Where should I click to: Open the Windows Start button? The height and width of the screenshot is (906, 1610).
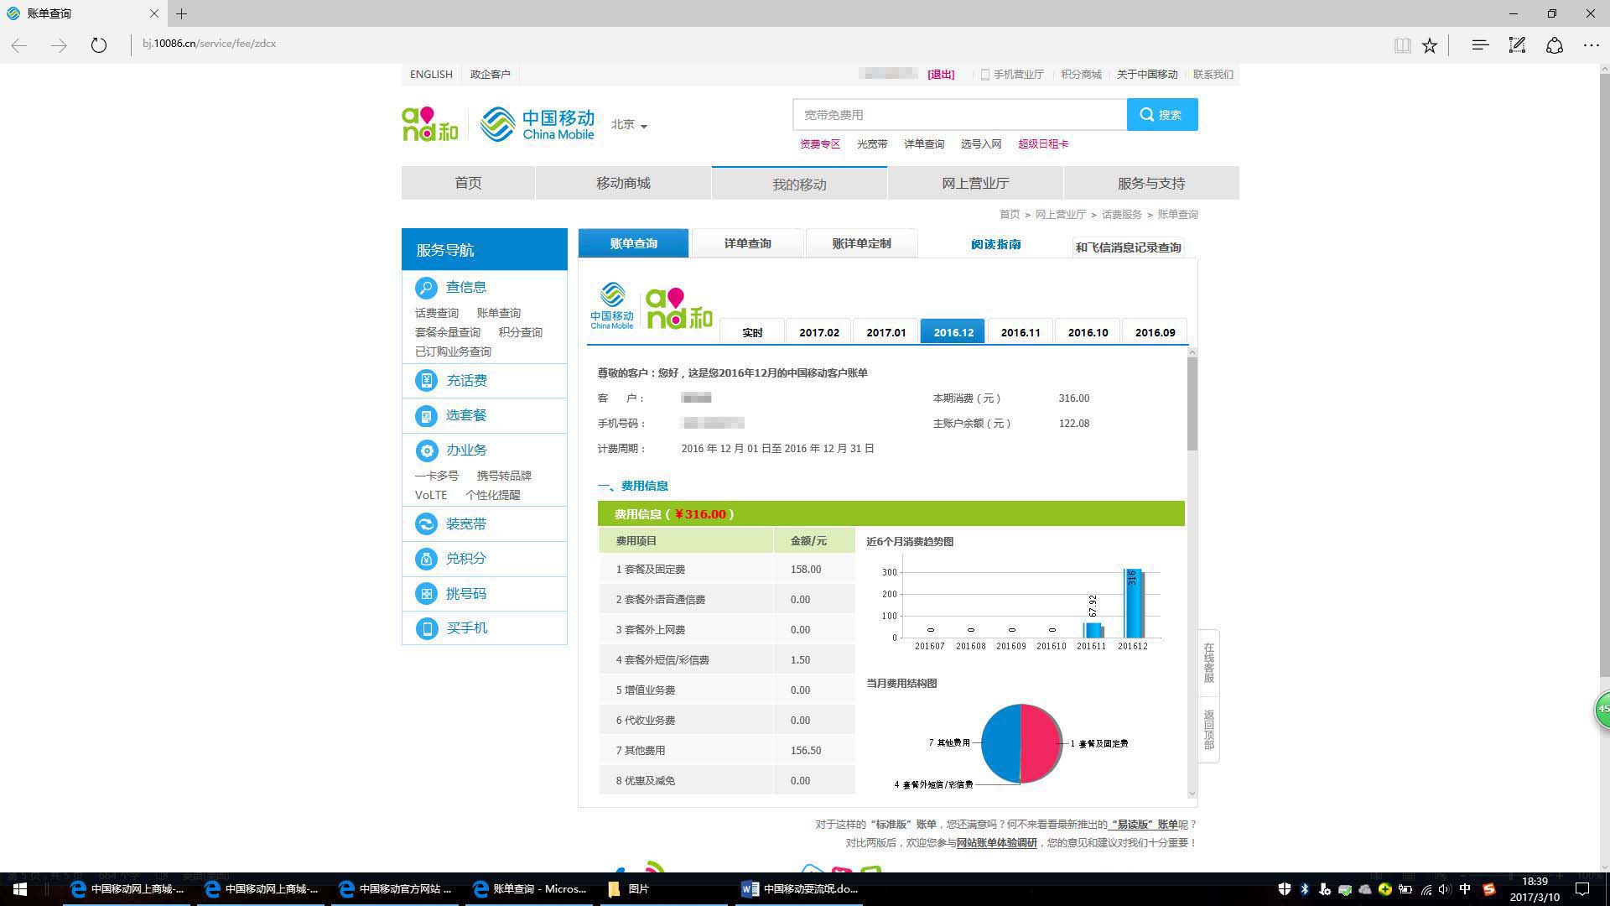tap(20, 889)
